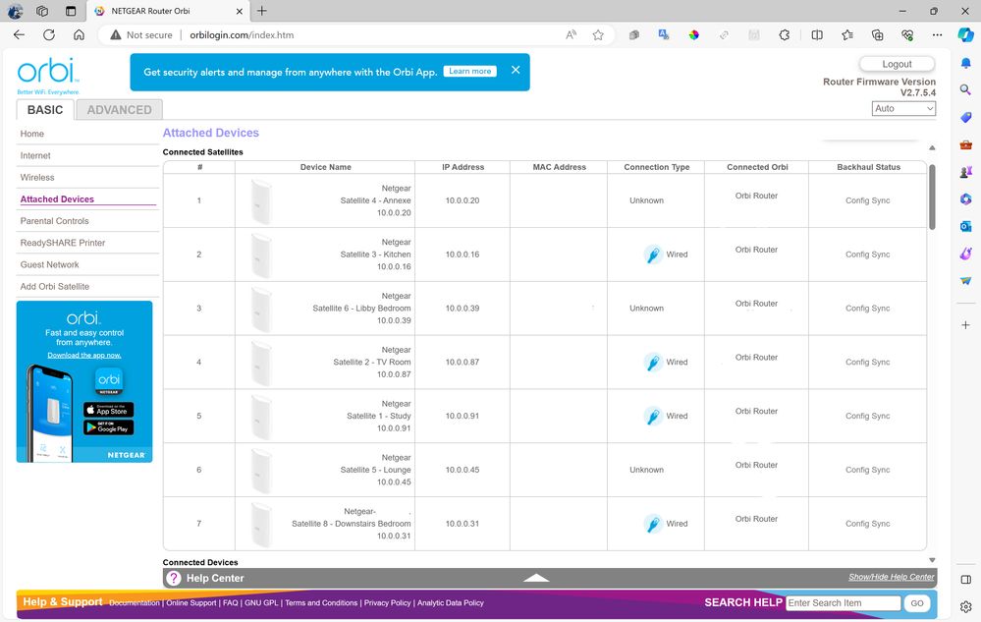The image size is (981, 622).
Task: Click the Search Help input field
Action: pyautogui.click(x=843, y=603)
